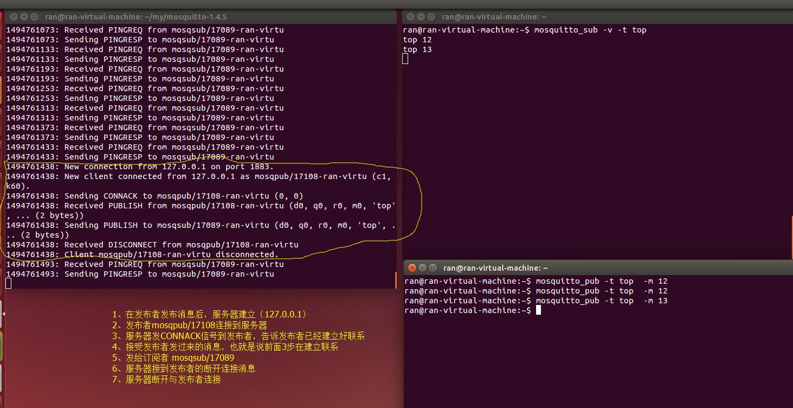Click the '1494761493: Sending PINGRESP' log line
793x408 pixels.
tap(140, 274)
